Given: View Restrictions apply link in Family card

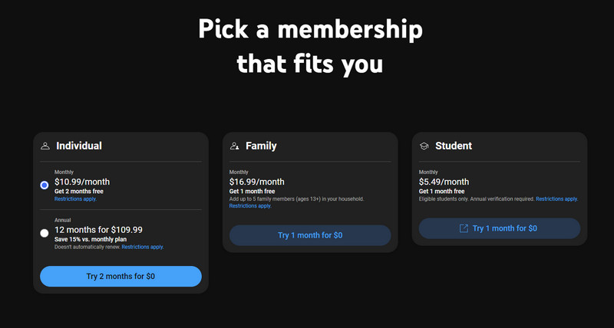Looking at the screenshot, I should click(x=250, y=206).
